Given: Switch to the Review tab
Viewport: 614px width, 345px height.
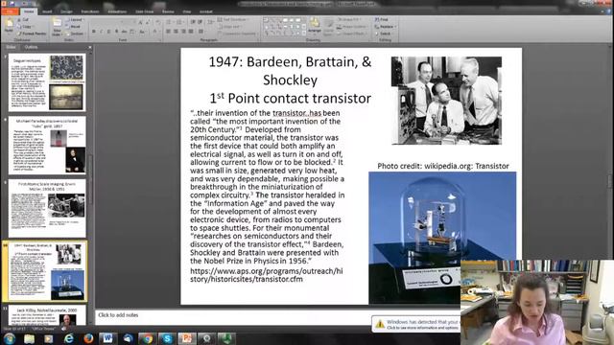Looking at the screenshot, I should (168, 11).
